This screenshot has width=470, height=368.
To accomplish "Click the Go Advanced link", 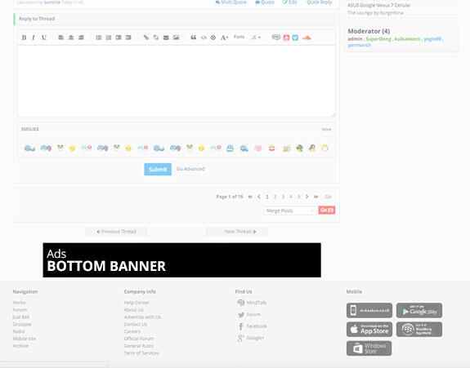I will (190, 169).
